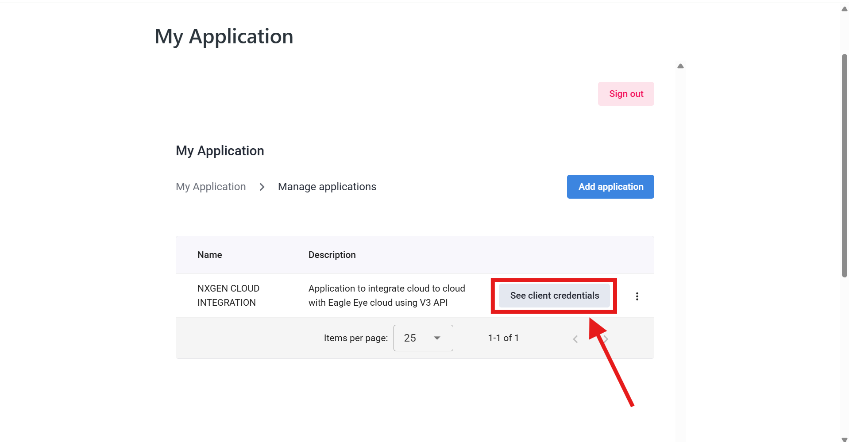Click the large My Application page title
The image size is (849, 442).
point(224,36)
